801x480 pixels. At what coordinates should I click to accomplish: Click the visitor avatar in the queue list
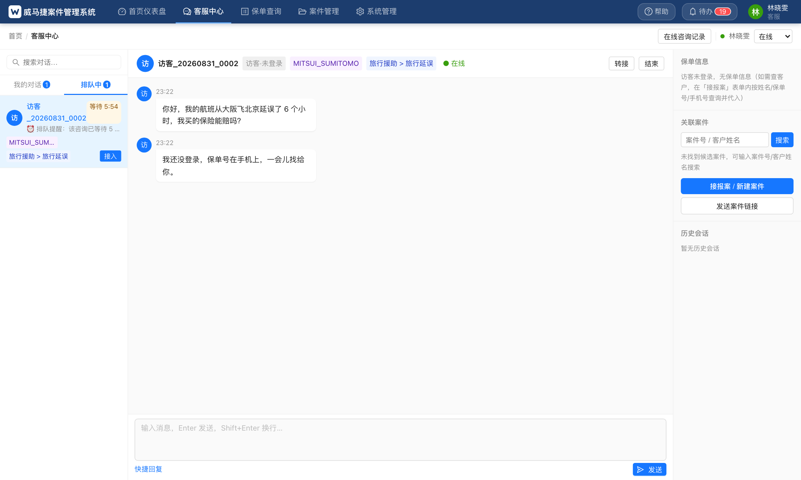coord(15,118)
